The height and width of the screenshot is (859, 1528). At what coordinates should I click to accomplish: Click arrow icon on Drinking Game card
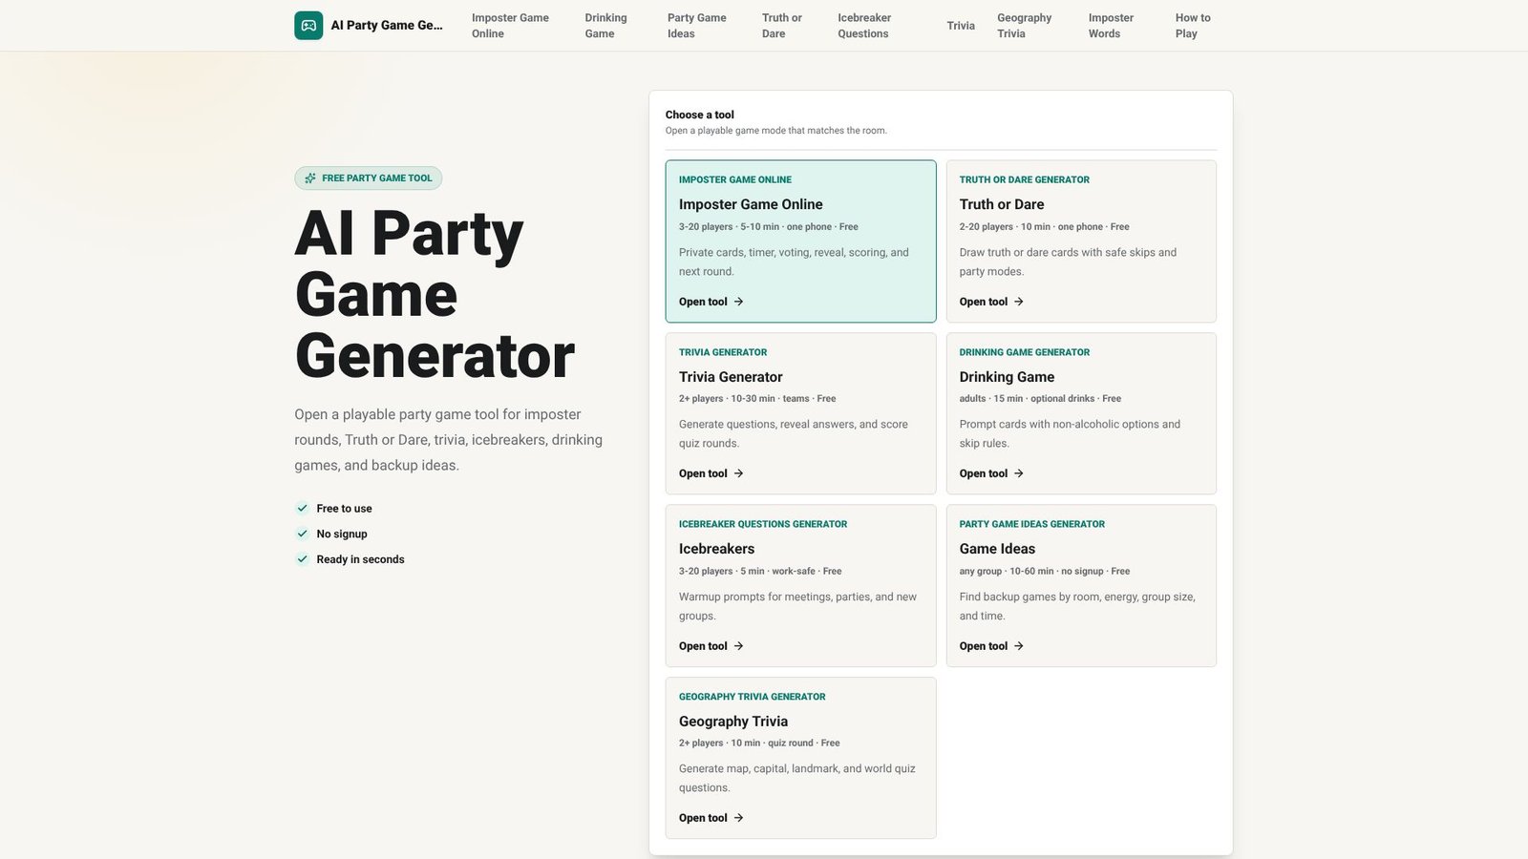click(1019, 473)
